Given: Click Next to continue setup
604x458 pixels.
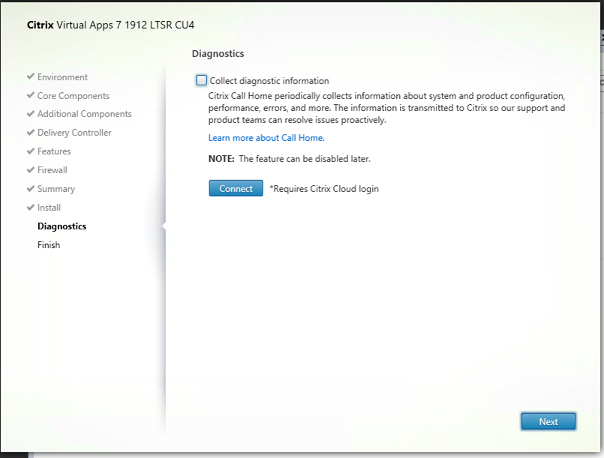Looking at the screenshot, I should (x=548, y=421).
